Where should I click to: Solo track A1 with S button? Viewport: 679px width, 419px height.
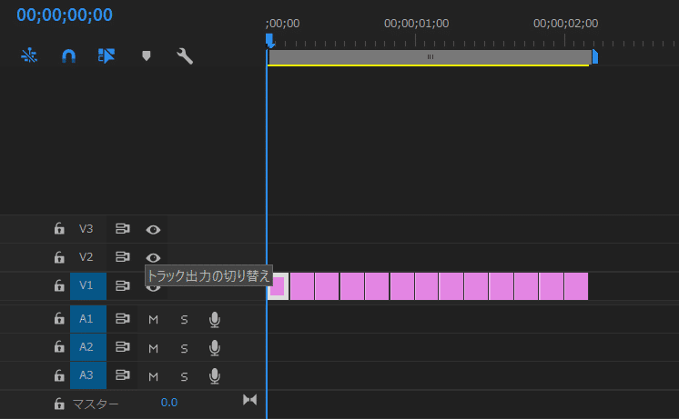(184, 320)
